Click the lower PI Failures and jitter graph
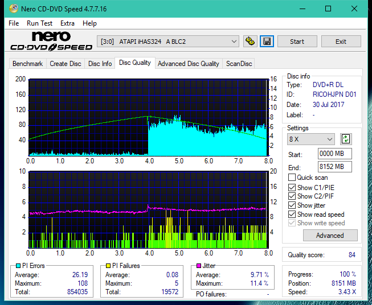Image resolution: width=372 pixels, height=305 pixels. [x=149, y=209]
